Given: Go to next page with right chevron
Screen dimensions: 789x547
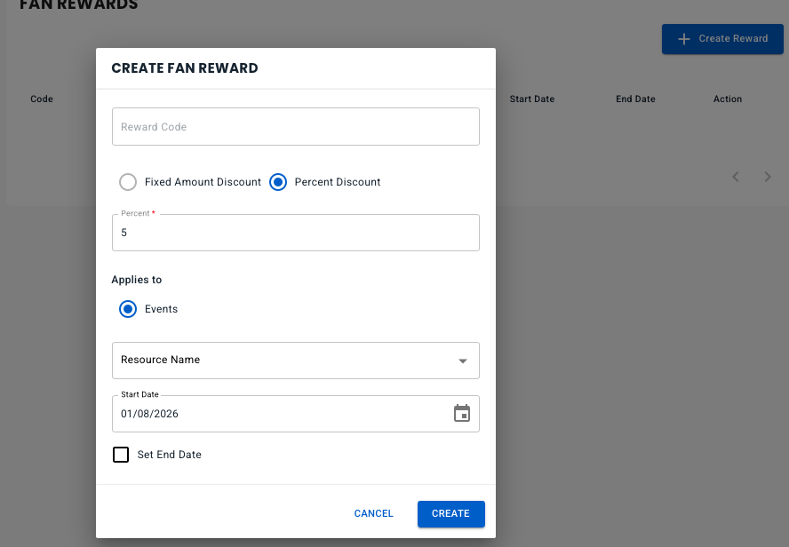Looking at the screenshot, I should [x=768, y=177].
